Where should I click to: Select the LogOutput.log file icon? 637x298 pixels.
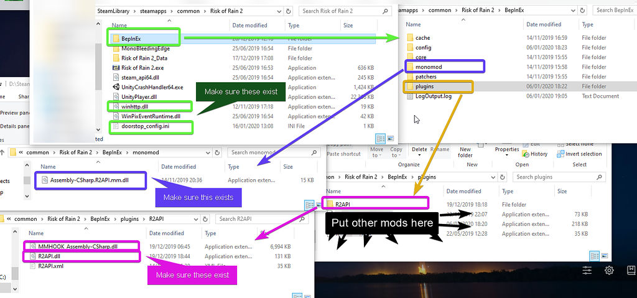[x=410, y=96]
